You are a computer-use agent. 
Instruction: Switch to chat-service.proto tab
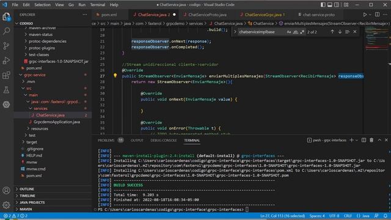319,15
